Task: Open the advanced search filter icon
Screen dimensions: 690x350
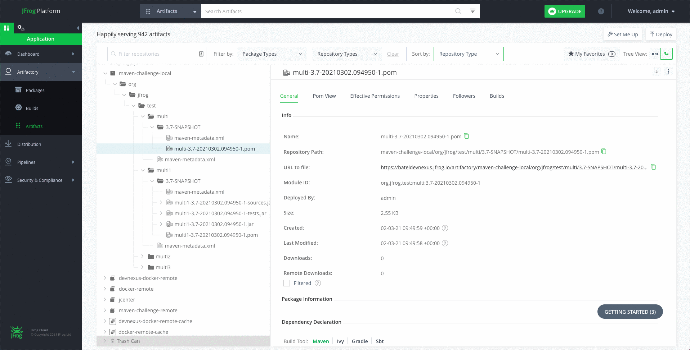Action: tap(472, 11)
